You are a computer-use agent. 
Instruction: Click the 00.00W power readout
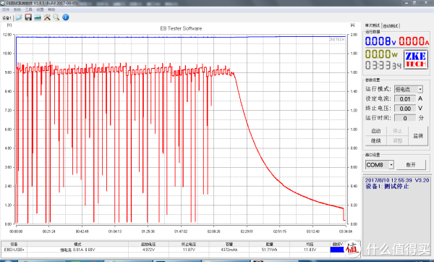381,54
